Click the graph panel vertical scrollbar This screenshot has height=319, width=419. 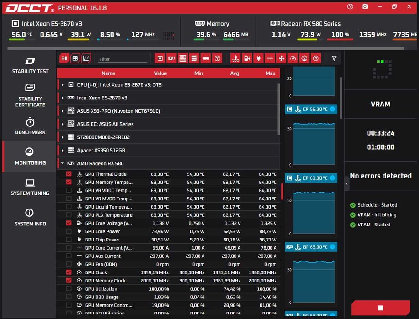(x=341, y=98)
